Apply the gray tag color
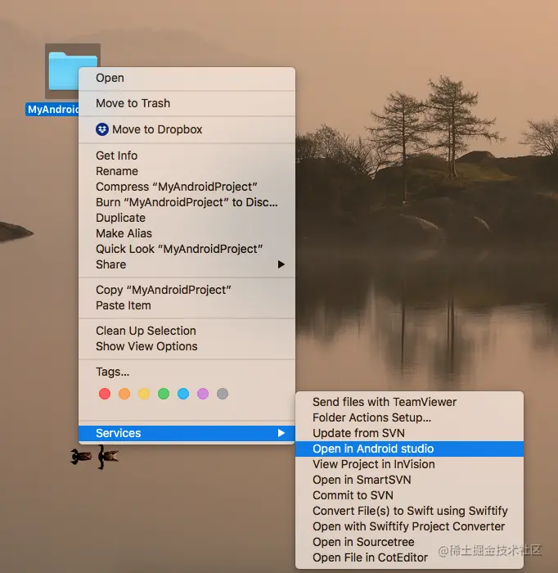 click(x=223, y=394)
